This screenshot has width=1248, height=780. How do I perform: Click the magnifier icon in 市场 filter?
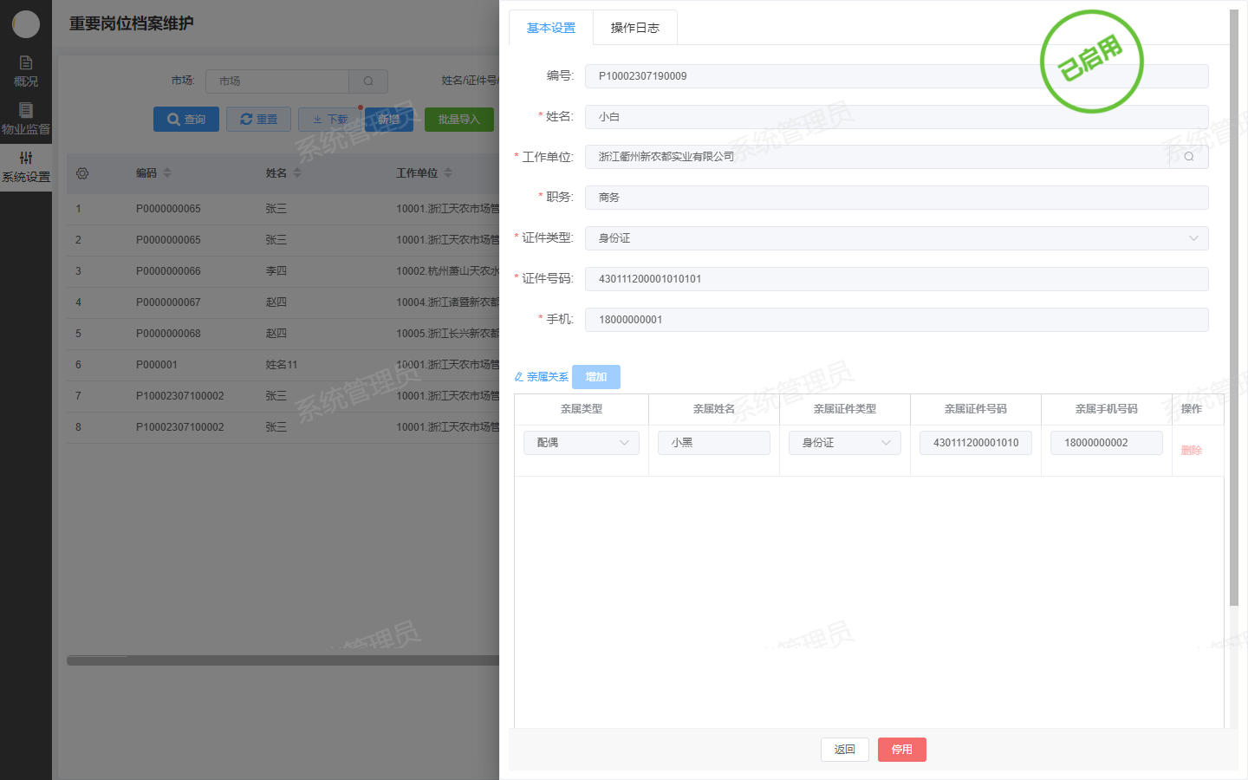point(368,81)
